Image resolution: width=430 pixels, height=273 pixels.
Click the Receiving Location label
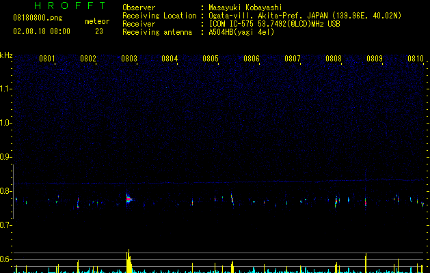click(159, 16)
